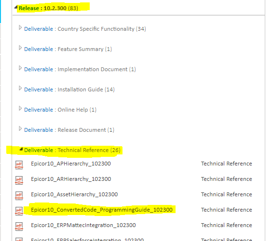Click PDF icon for Epicor10_ERPMattecIntegration_102300
272x241 pixels.
[19, 227]
